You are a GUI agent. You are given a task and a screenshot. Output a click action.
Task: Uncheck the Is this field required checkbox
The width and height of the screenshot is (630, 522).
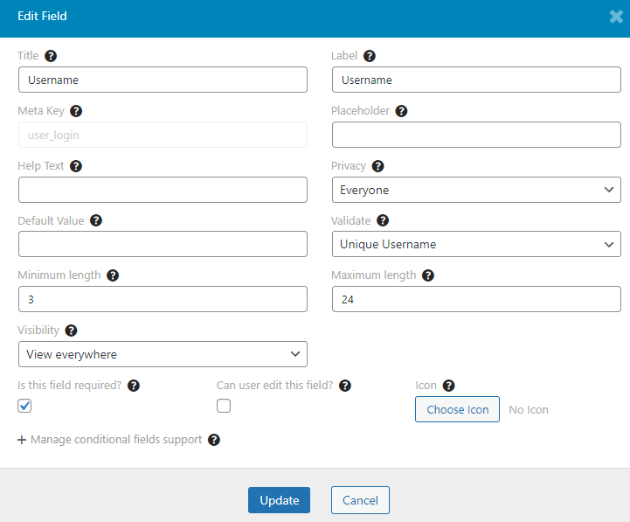click(x=24, y=406)
